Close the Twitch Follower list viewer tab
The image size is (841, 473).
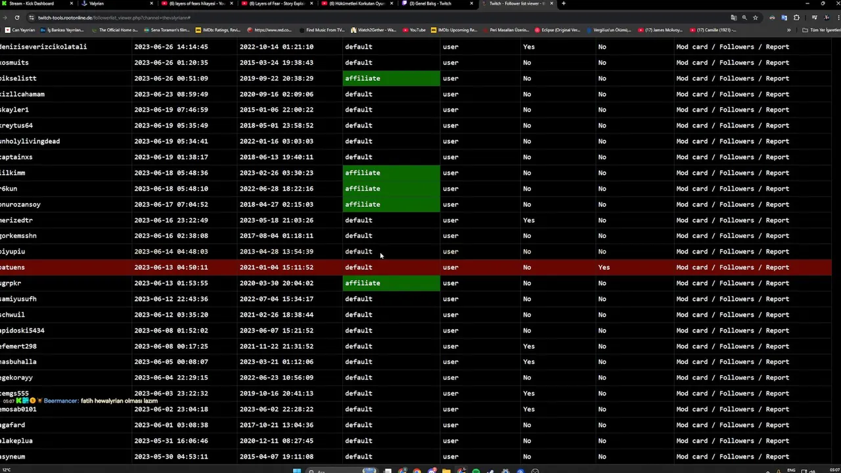[551, 3]
